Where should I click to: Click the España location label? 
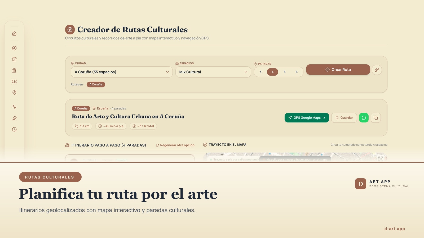tap(100, 108)
